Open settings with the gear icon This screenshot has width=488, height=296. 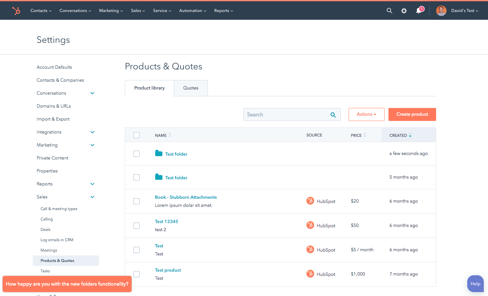(404, 11)
